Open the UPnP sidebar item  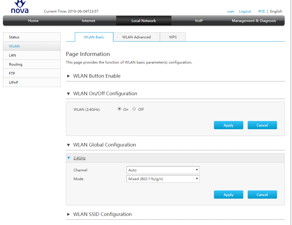[32, 82]
